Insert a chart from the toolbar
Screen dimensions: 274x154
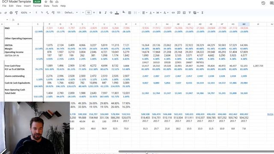(x=184, y=12)
